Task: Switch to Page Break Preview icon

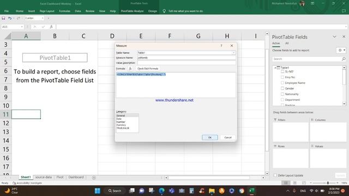Action: point(304,183)
